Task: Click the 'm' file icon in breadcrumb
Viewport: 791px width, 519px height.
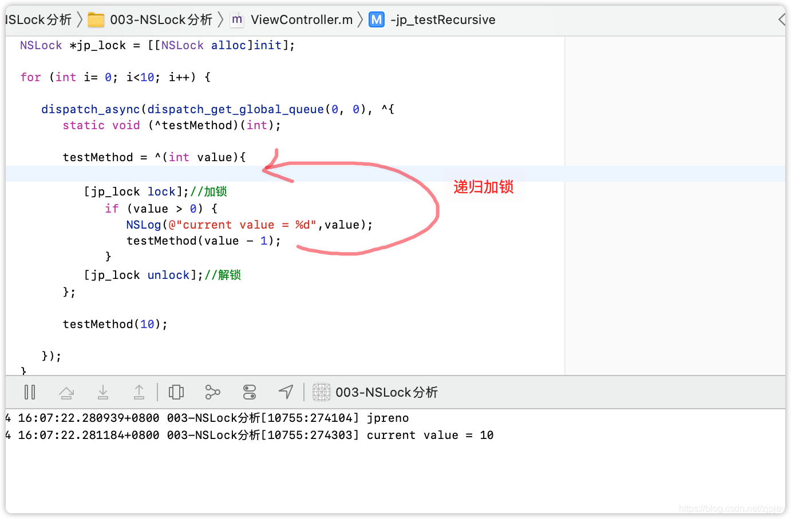Action: click(x=237, y=20)
